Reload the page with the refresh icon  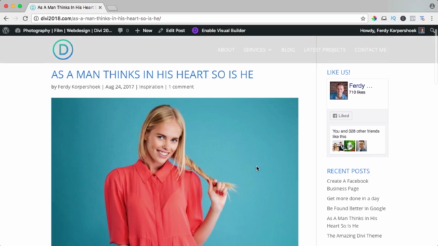[x=25, y=18]
